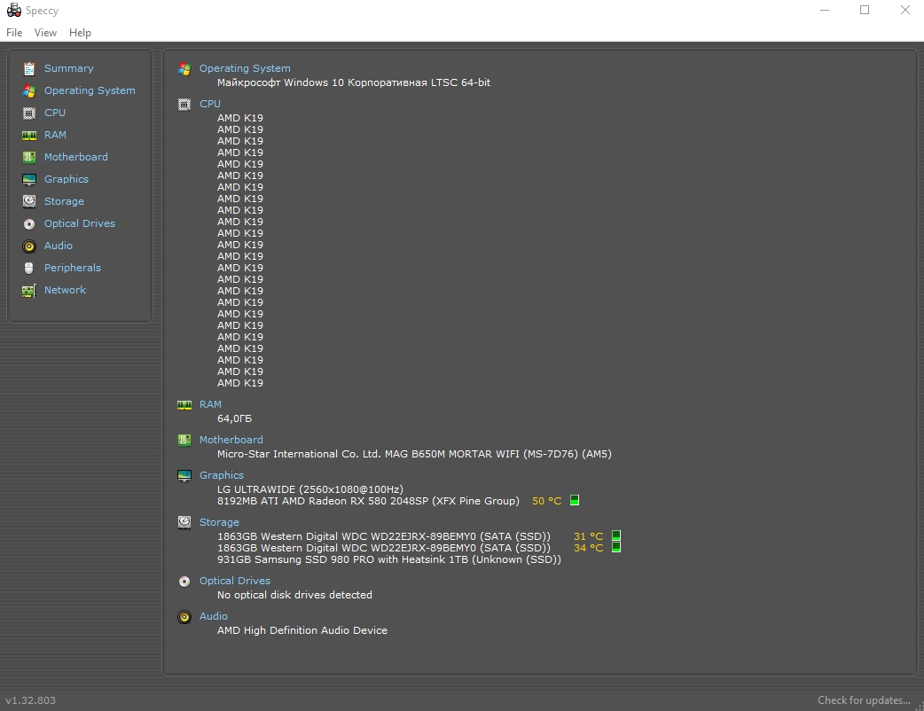The image size is (924, 711).
Task: Click the Speccy app icon in title bar
Action: [13, 10]
